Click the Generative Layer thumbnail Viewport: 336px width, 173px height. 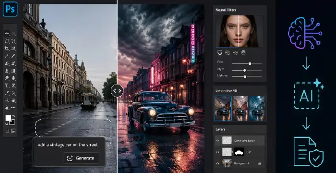227,141
